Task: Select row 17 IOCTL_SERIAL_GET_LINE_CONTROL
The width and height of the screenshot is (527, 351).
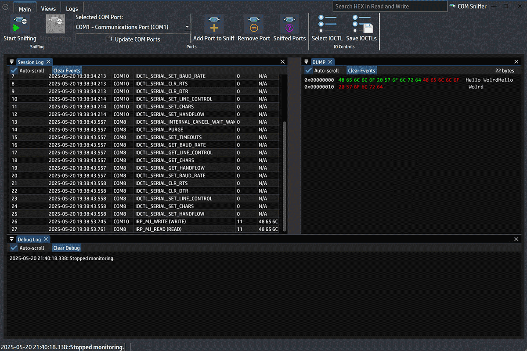Action: [x=144, y=153]
